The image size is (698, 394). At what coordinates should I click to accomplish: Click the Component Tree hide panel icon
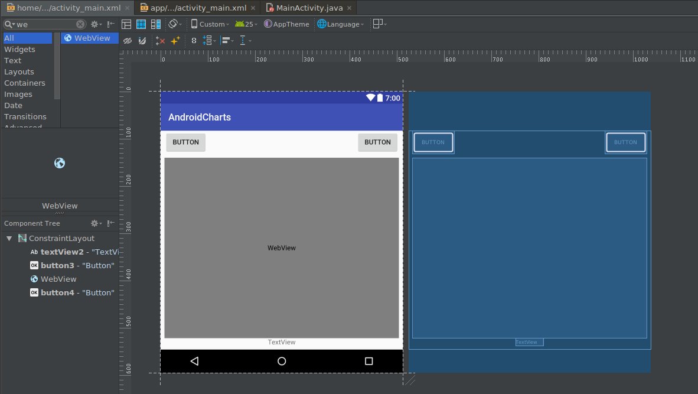coord(110,223)
